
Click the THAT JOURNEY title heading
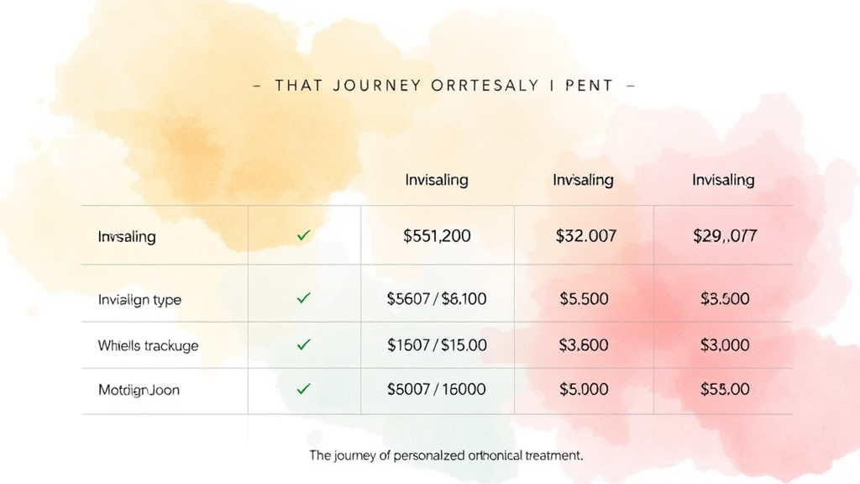click(x=444, y=86)
